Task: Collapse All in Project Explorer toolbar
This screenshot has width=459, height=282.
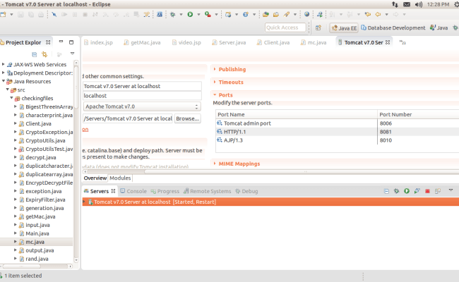Action: (x=35, y=54)
